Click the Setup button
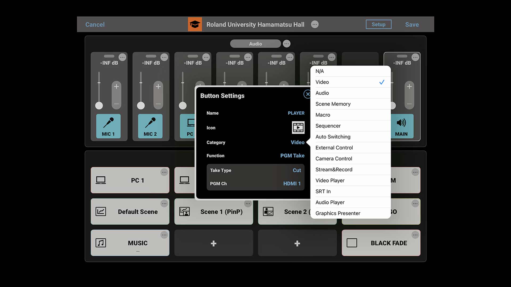The width and height of the screenshot is (511, 287). point(378,24)
